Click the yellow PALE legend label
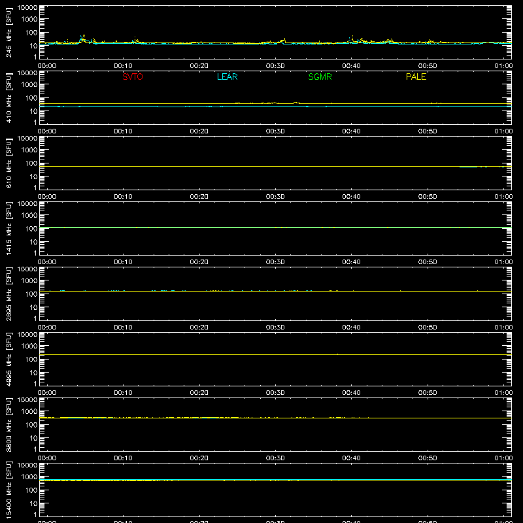523x523 pixels. pyautogui.click(x=416, y=76)
